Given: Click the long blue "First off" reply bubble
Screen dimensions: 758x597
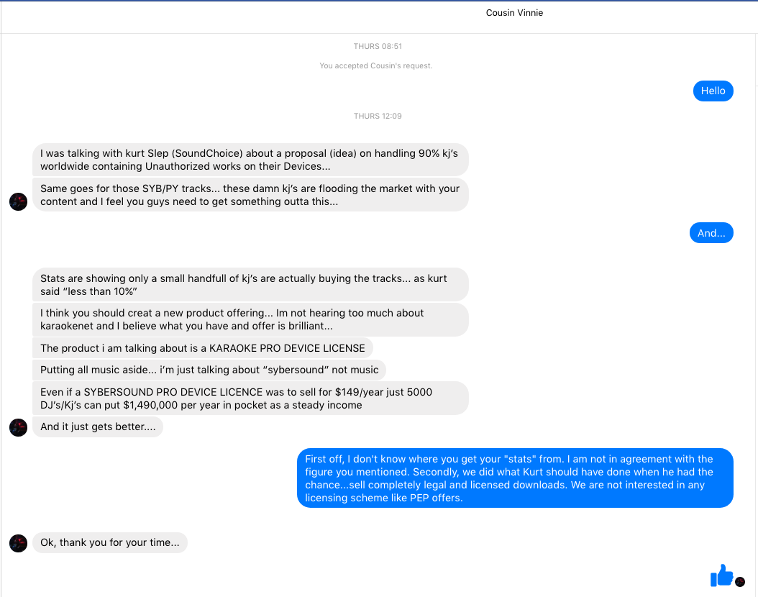Looking at the screenshot, I should (515, 478).
